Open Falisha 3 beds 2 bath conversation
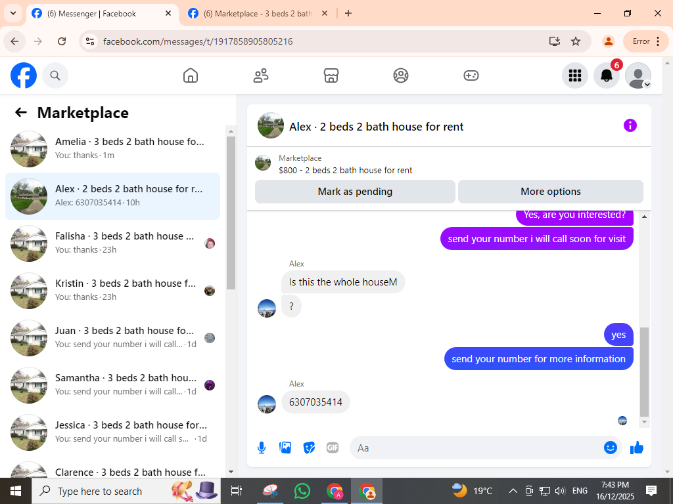This screenshot has height=504, width=673. tap(112, 243)
